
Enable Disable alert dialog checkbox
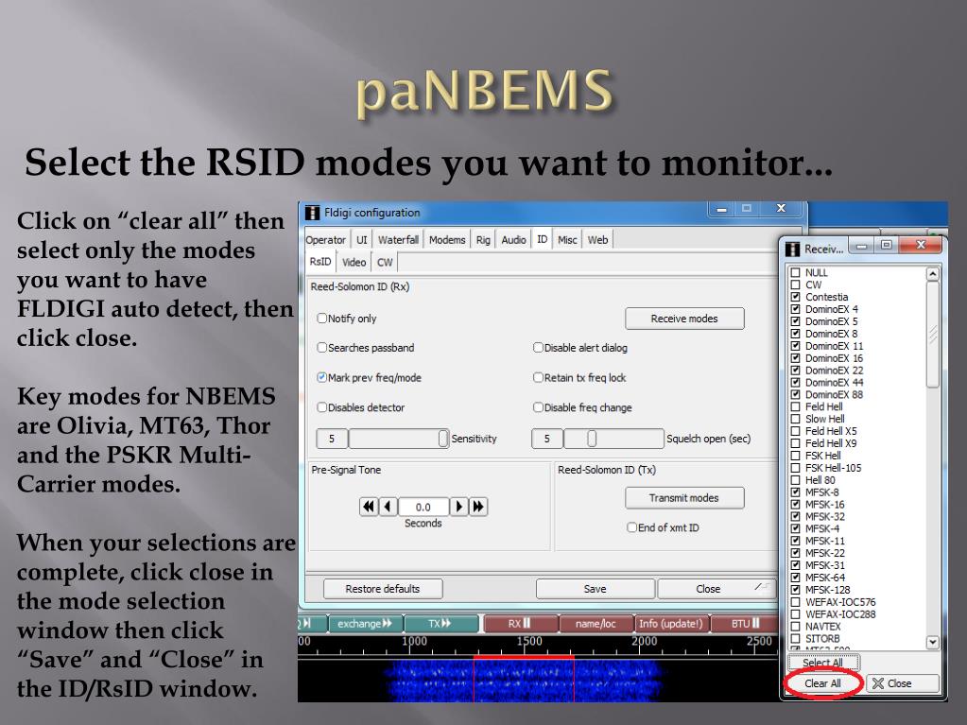point(539,348)
